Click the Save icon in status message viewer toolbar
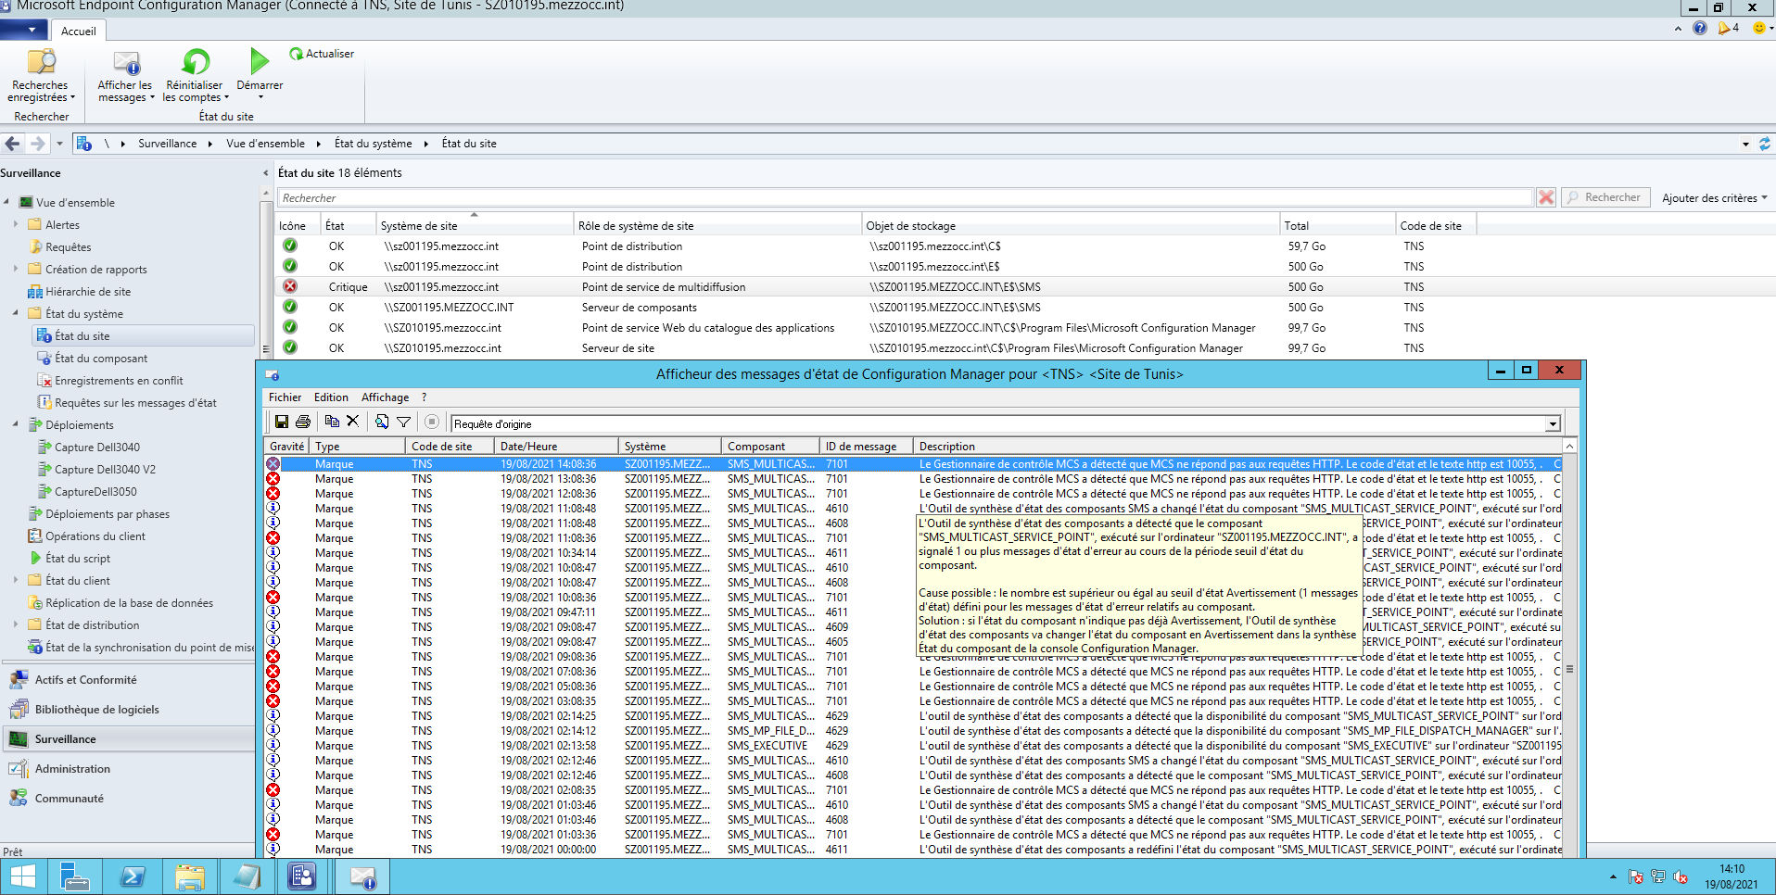Image resolution: width=1776 pixels, height=895 pixels. click(281, 422)
